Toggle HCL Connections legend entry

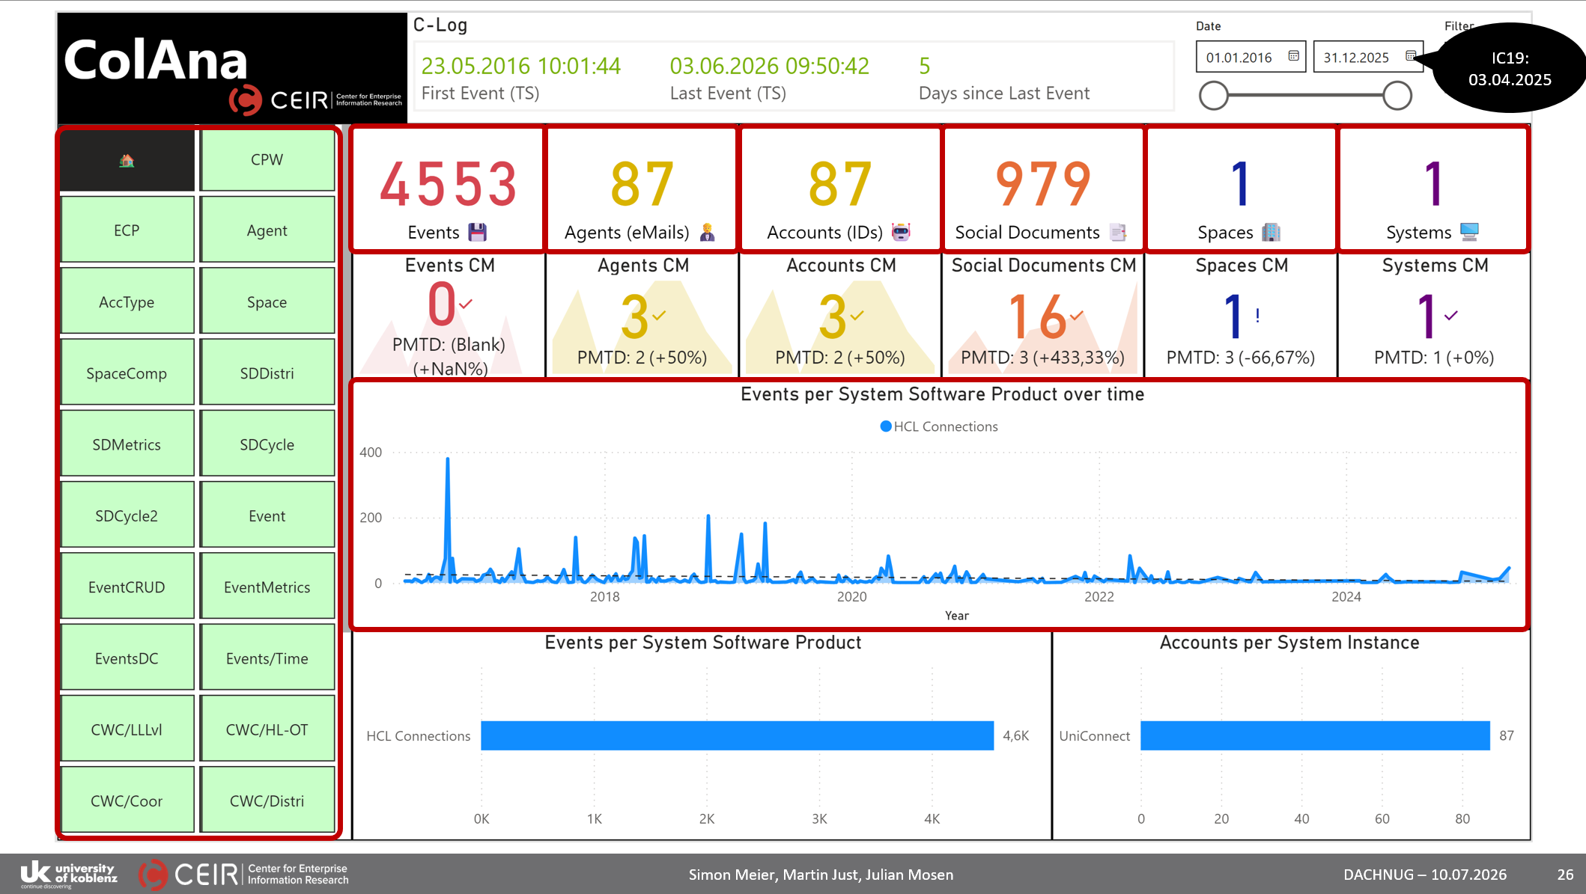point(939,426)
